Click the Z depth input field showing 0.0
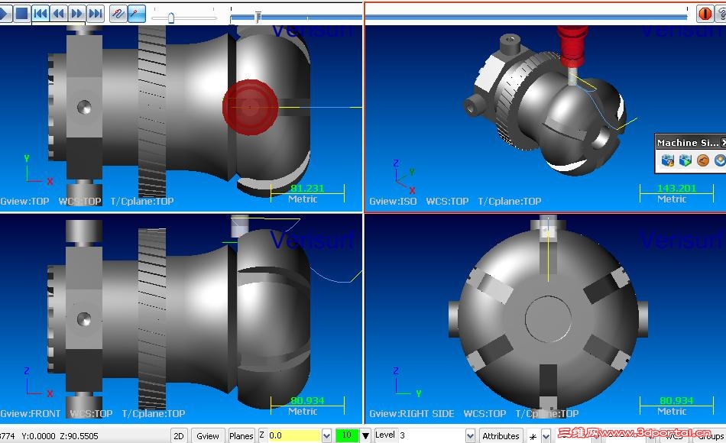Screen dimensions: 726x443 pos(294,435)
